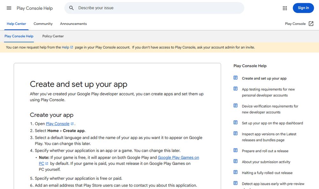The width and height of the screenshot is (319, 189).
Task: Click article icon beside Create and set up your app
Action: 235,78
